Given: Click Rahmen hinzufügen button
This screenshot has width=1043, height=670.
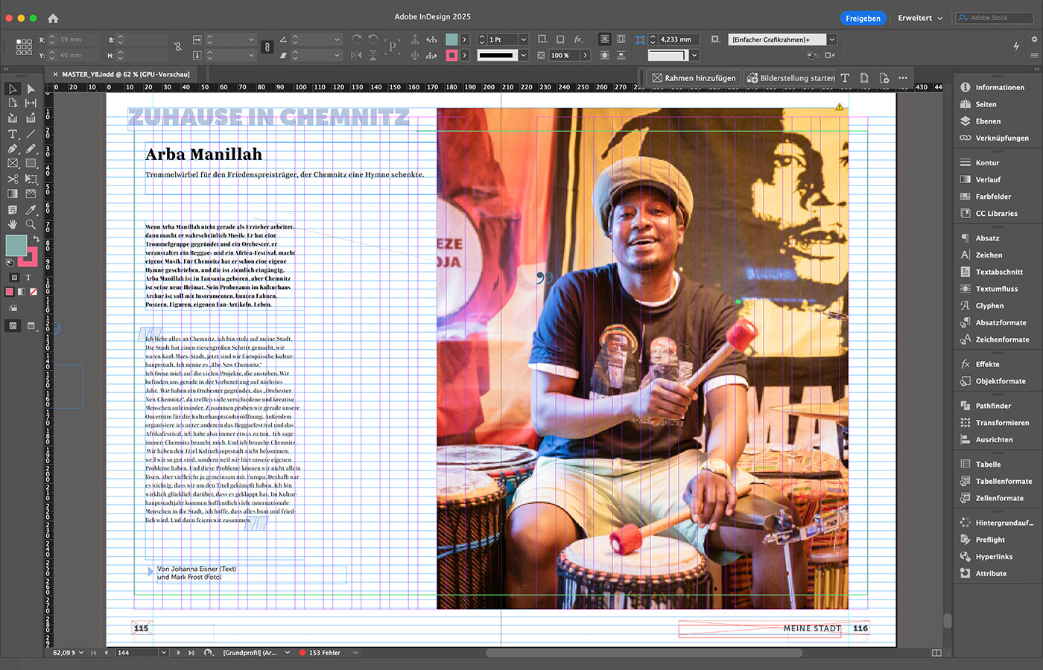Looking at the screenshot, I should point(693,78).
